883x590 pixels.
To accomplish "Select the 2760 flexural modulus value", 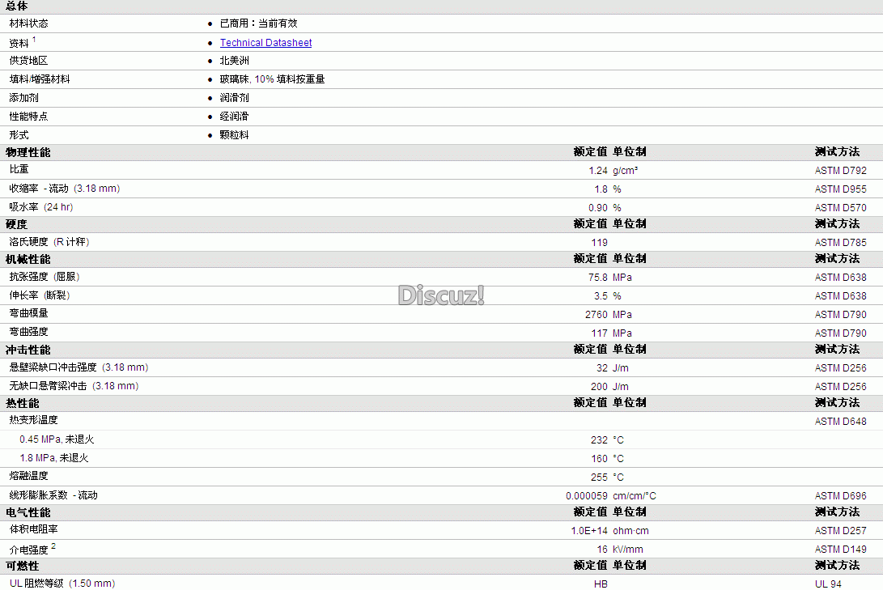I will coord(596,315).
